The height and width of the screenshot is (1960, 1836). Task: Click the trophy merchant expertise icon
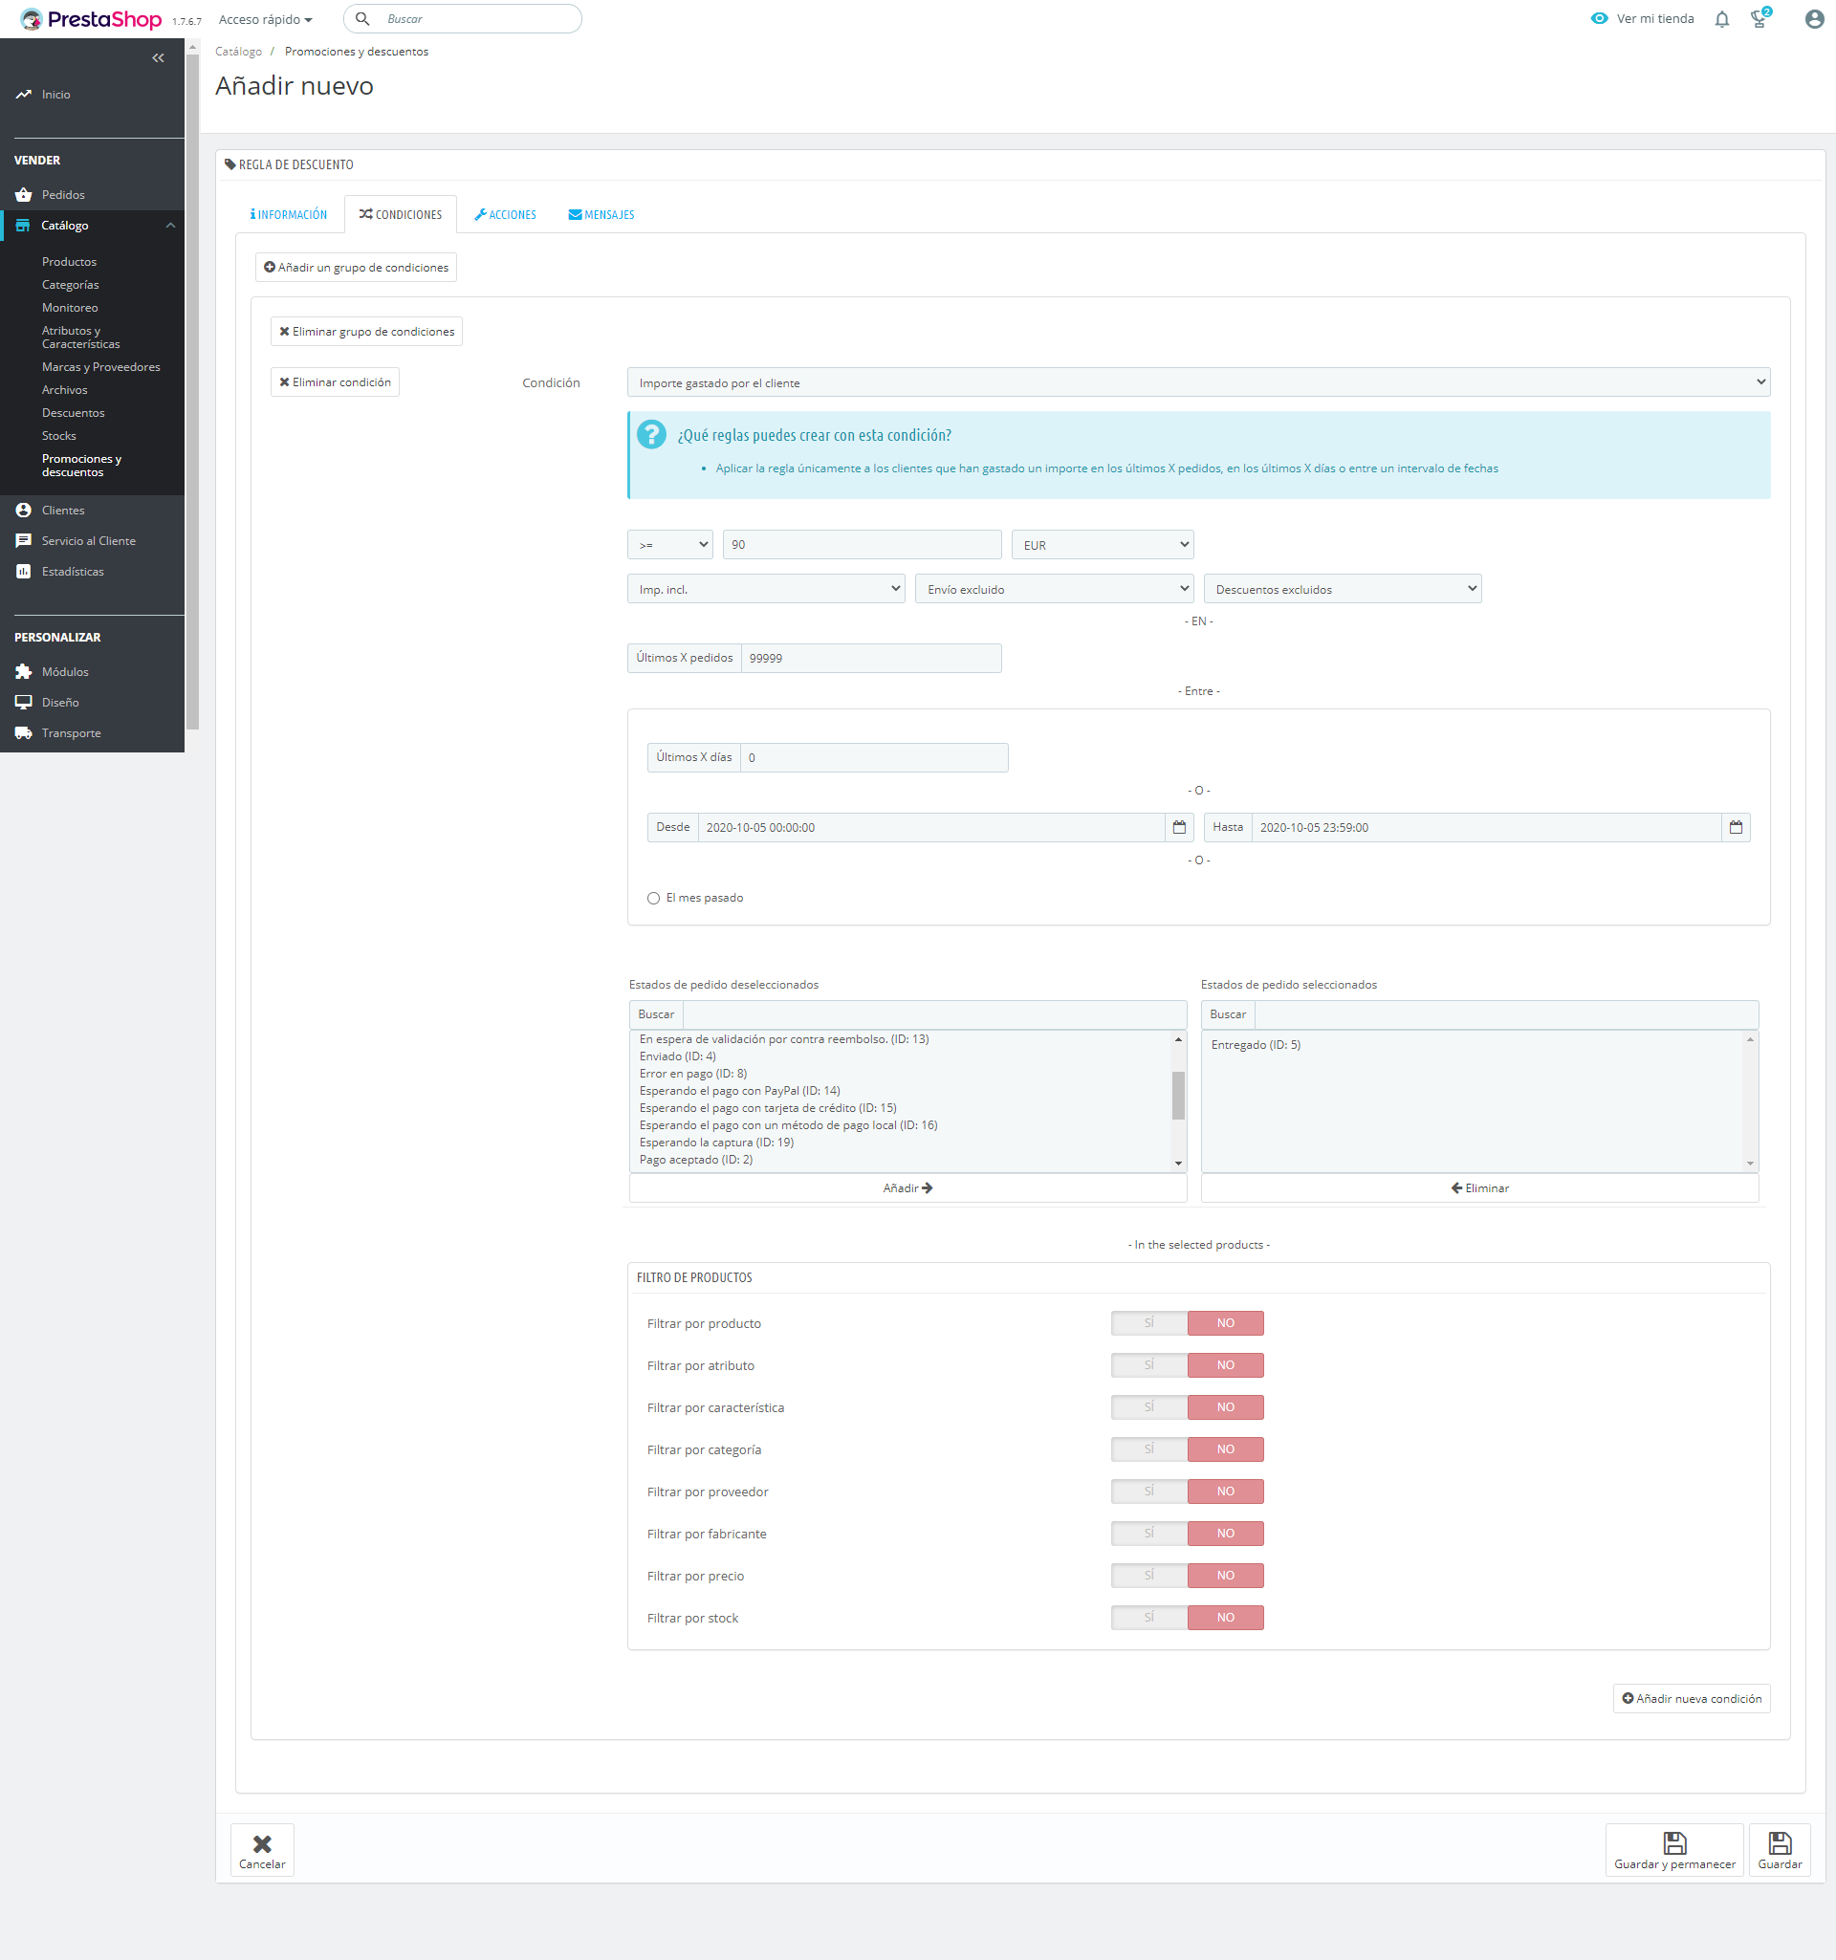(x=1759, y=20)
